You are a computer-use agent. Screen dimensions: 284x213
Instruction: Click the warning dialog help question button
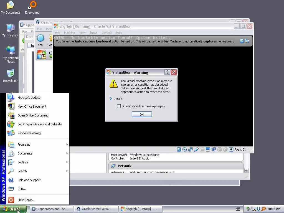pos(167,72)
